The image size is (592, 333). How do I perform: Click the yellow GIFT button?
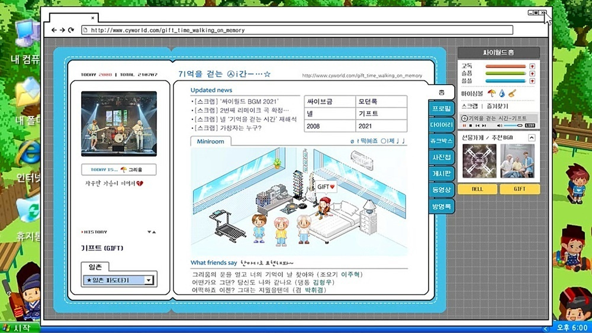tap(520, 189)
